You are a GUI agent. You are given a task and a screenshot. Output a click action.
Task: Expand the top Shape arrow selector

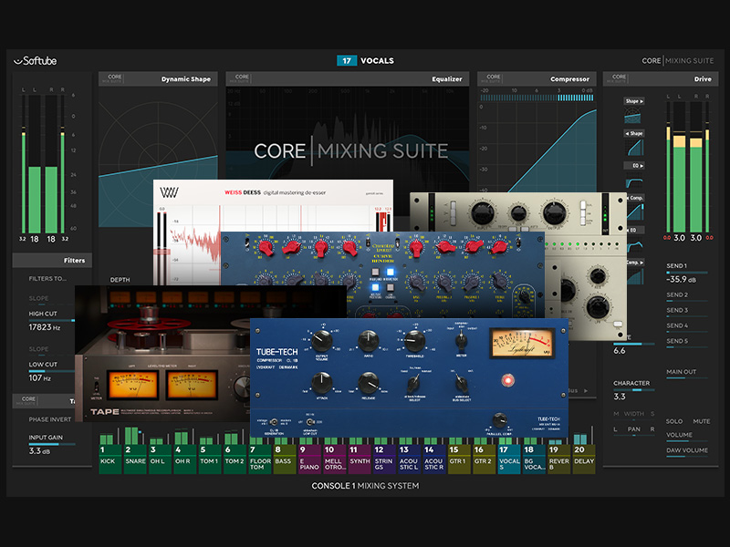coord(633,101)
